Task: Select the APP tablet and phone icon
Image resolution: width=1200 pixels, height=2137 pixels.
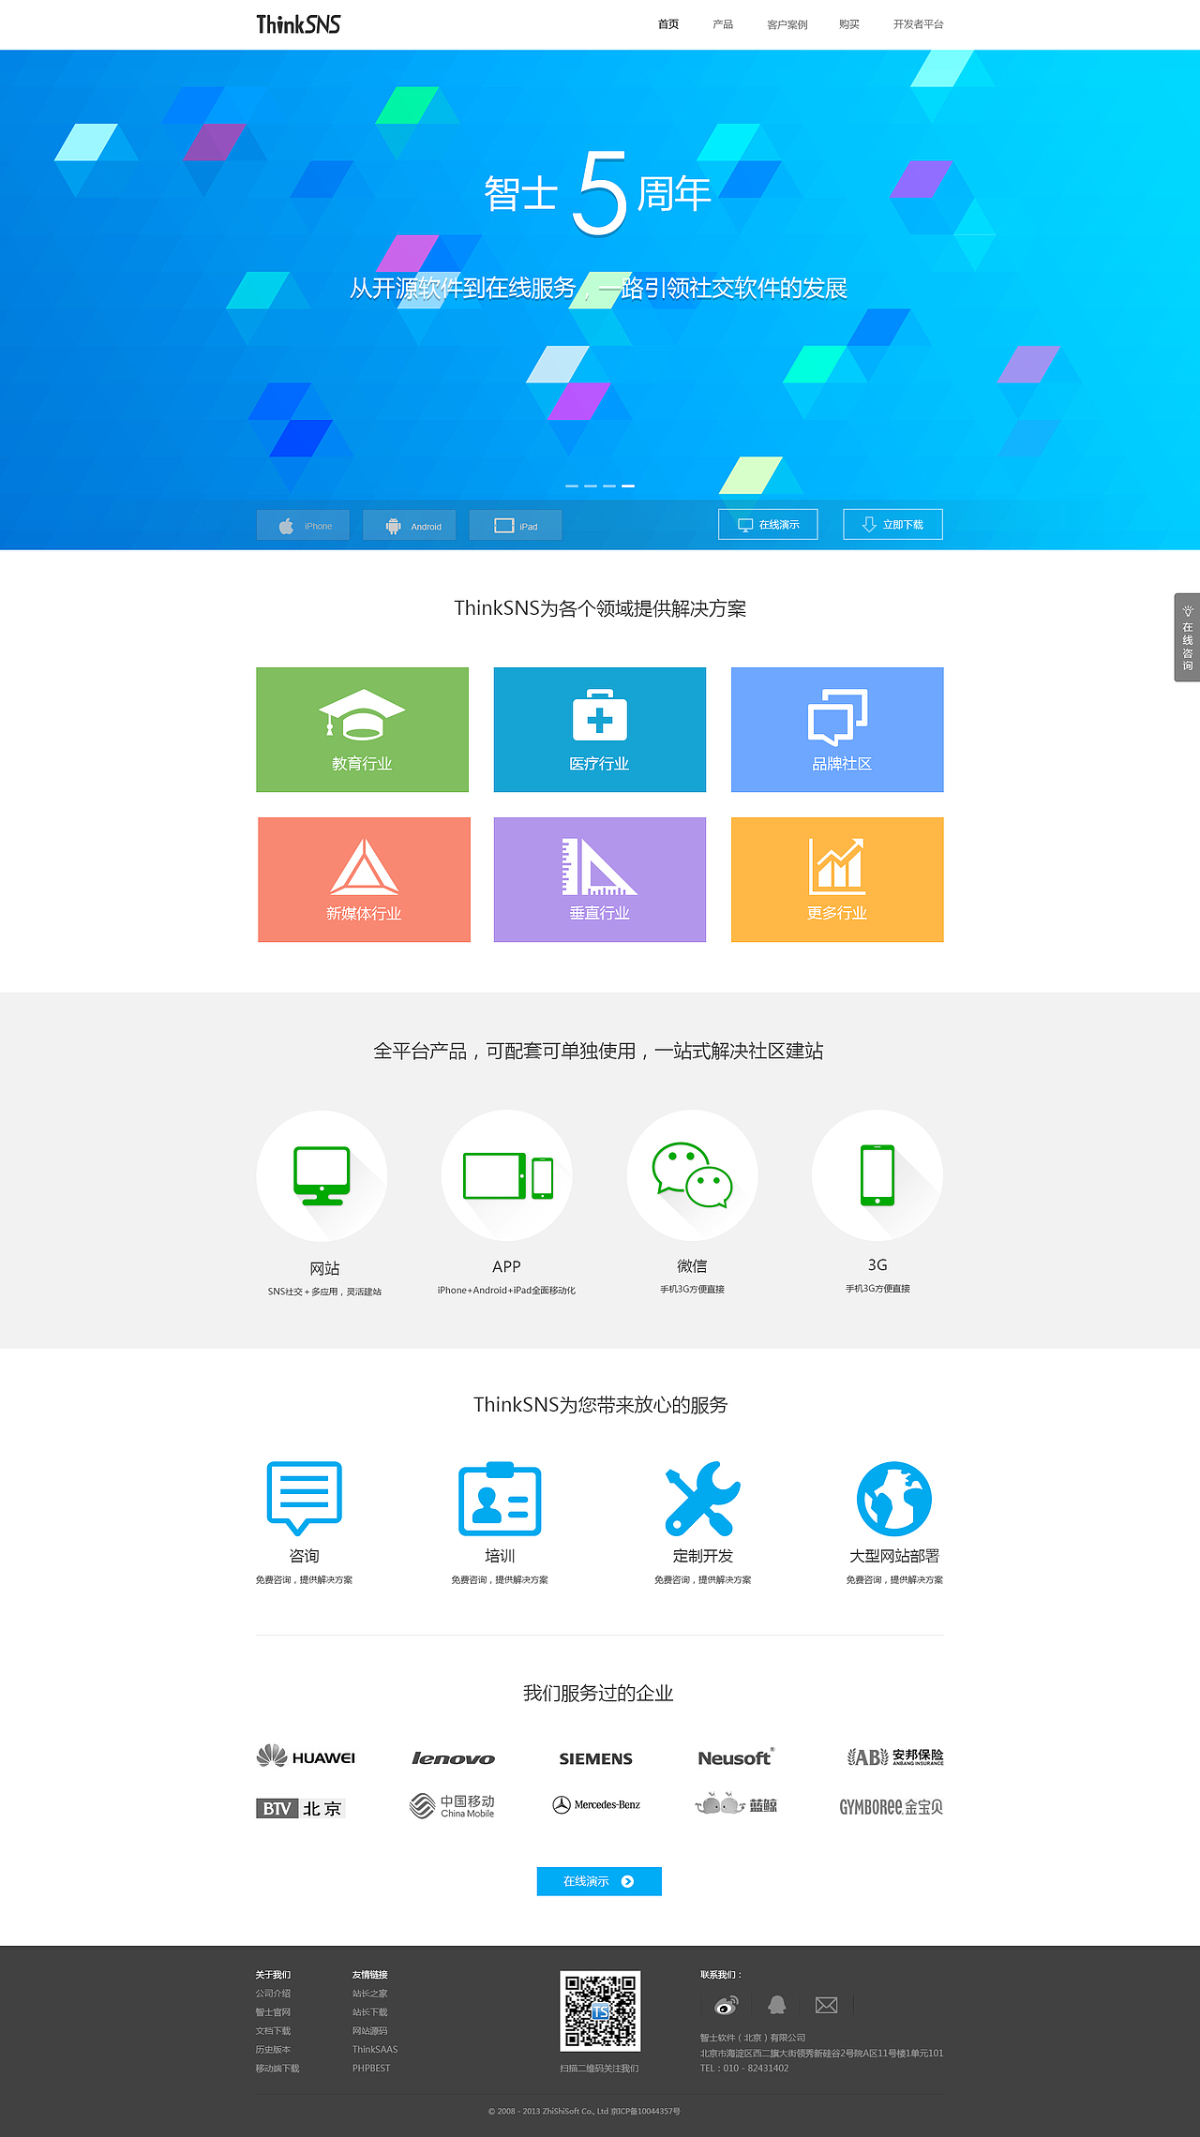Action: point(507,1176)
